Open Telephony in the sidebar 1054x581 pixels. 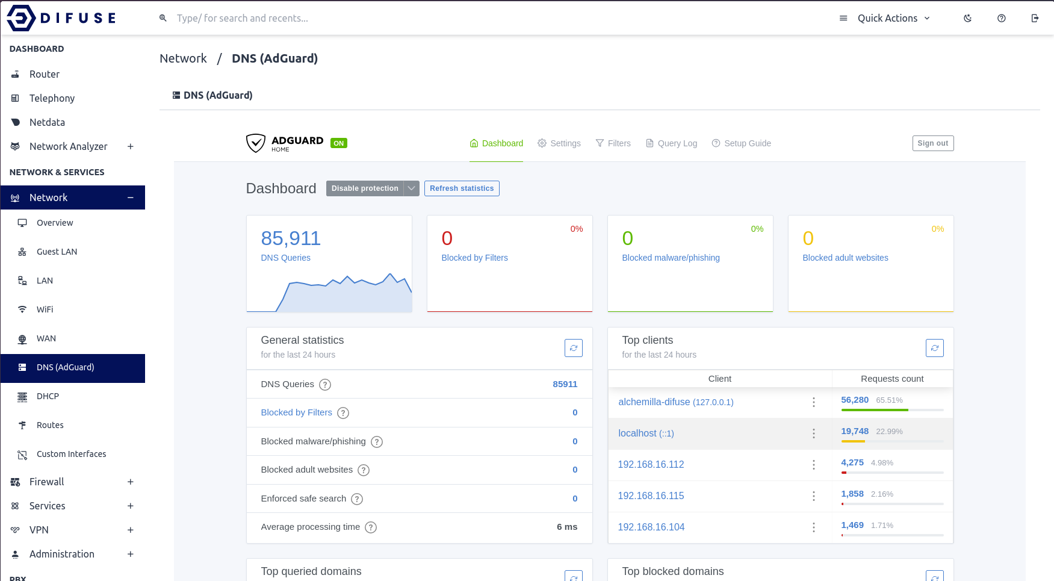(x=52, y=98)
